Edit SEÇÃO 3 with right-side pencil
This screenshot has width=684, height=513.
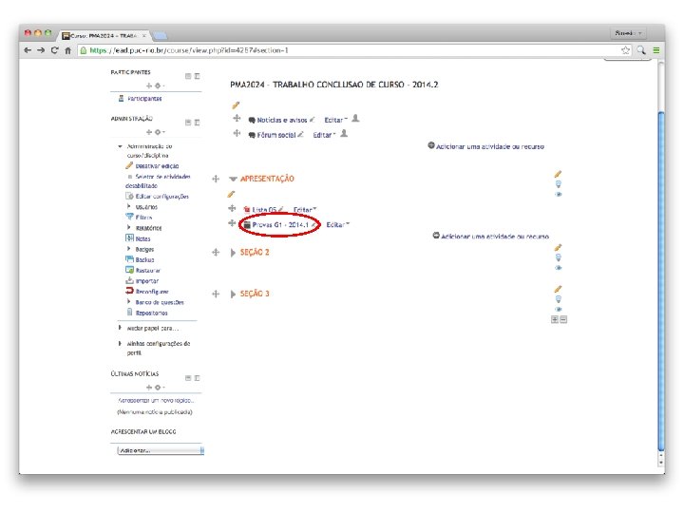click(x=558, y=289)
